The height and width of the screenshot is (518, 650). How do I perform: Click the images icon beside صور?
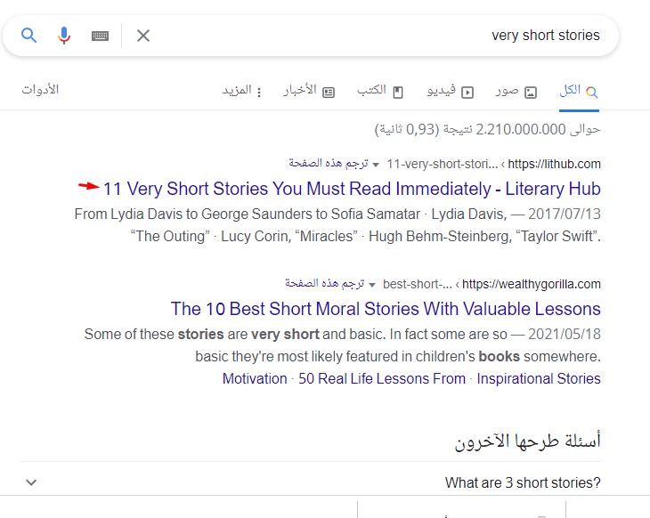click(531, 93)
